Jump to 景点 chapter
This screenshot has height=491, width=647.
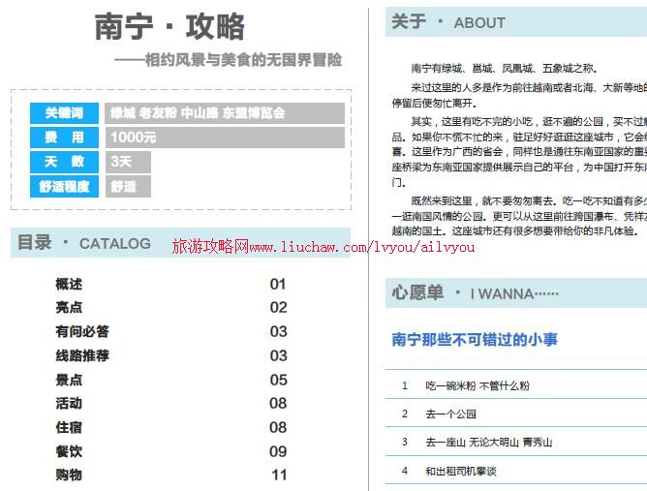click(x=69, y=380)
